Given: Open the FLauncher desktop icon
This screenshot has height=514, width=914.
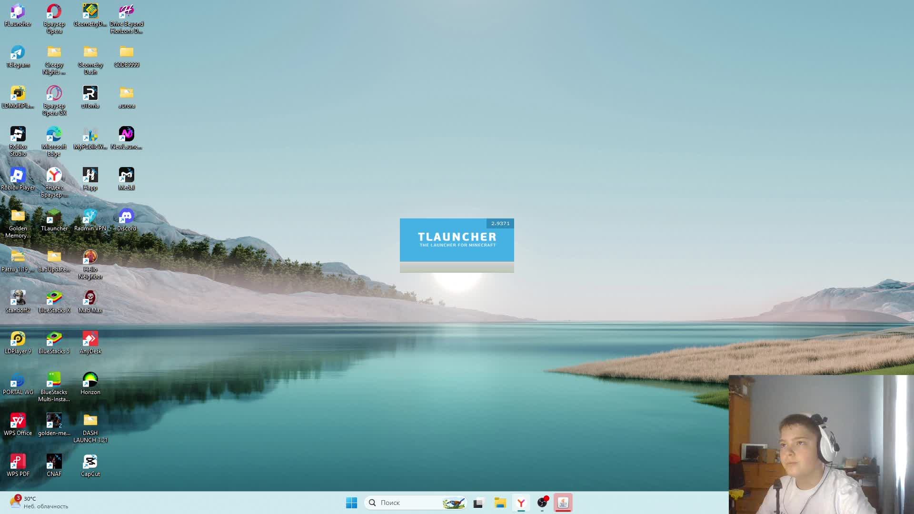Looking at the screenshot, I should [18, 16].
